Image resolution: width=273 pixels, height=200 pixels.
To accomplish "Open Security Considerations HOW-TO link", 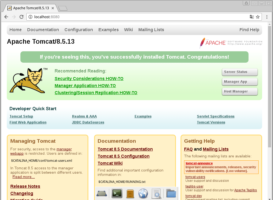I will 89,78.
